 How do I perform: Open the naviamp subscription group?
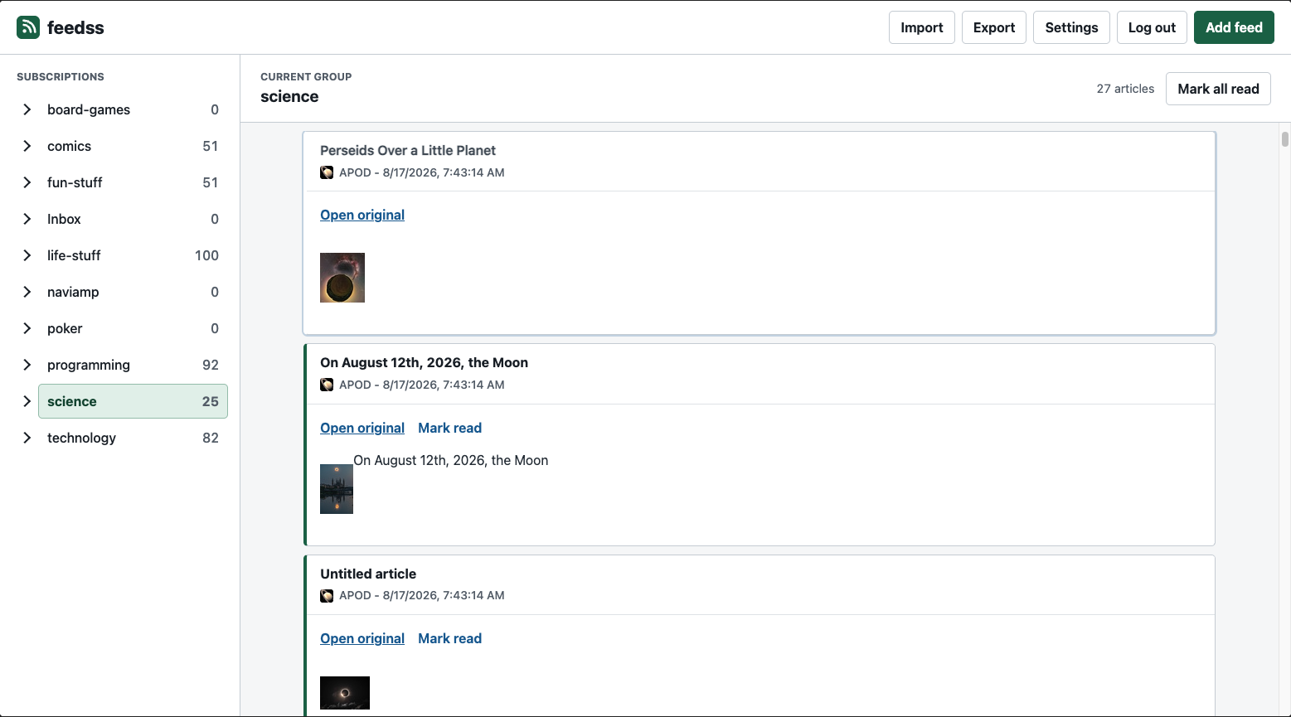[x=133, y=292]
